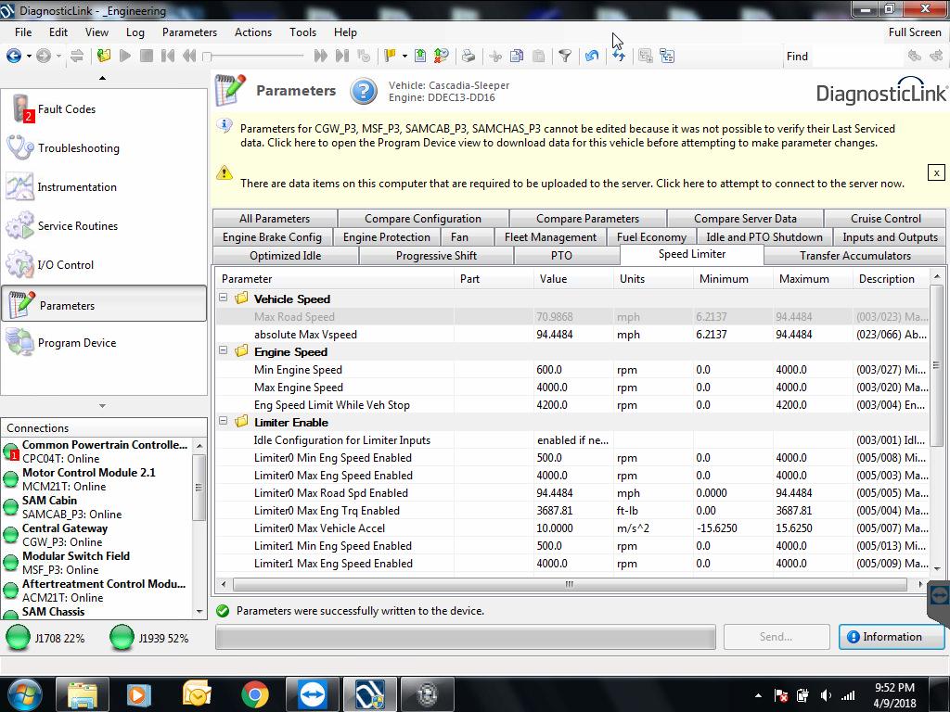The width and height of the screenshot is (950, 712).
Task: Close the yellow notification banner
Action: pos(936,172)
